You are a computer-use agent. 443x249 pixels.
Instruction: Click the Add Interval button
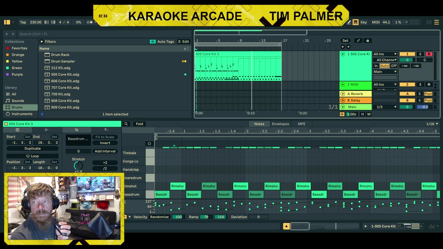(x=105, y=151)
